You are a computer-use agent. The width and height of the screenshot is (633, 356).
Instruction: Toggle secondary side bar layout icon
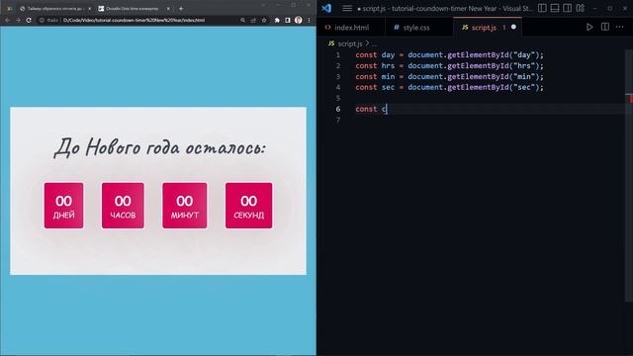(x=567, y=8)
